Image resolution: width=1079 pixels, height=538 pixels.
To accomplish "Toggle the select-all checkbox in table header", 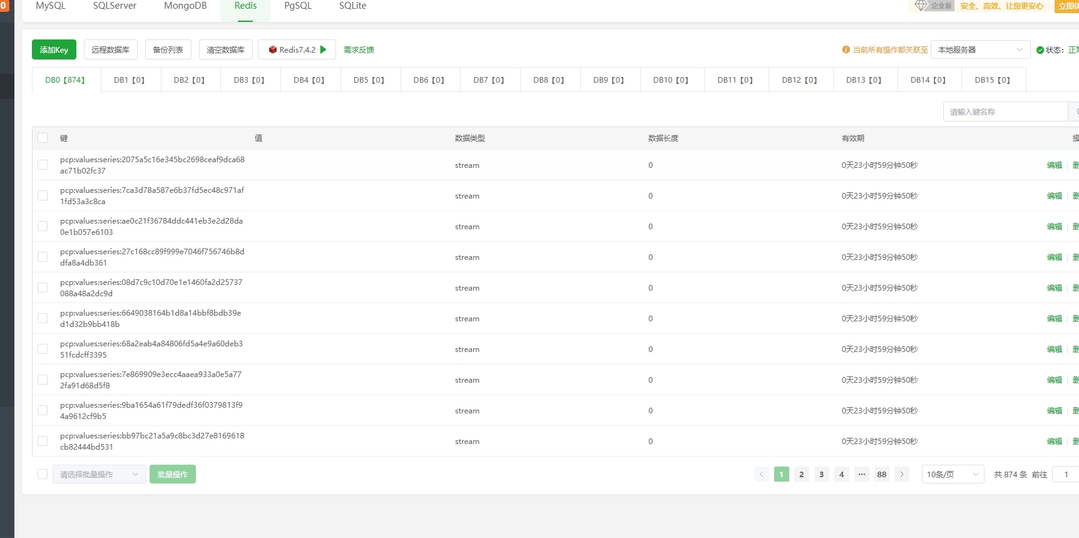I will (43, 138).
